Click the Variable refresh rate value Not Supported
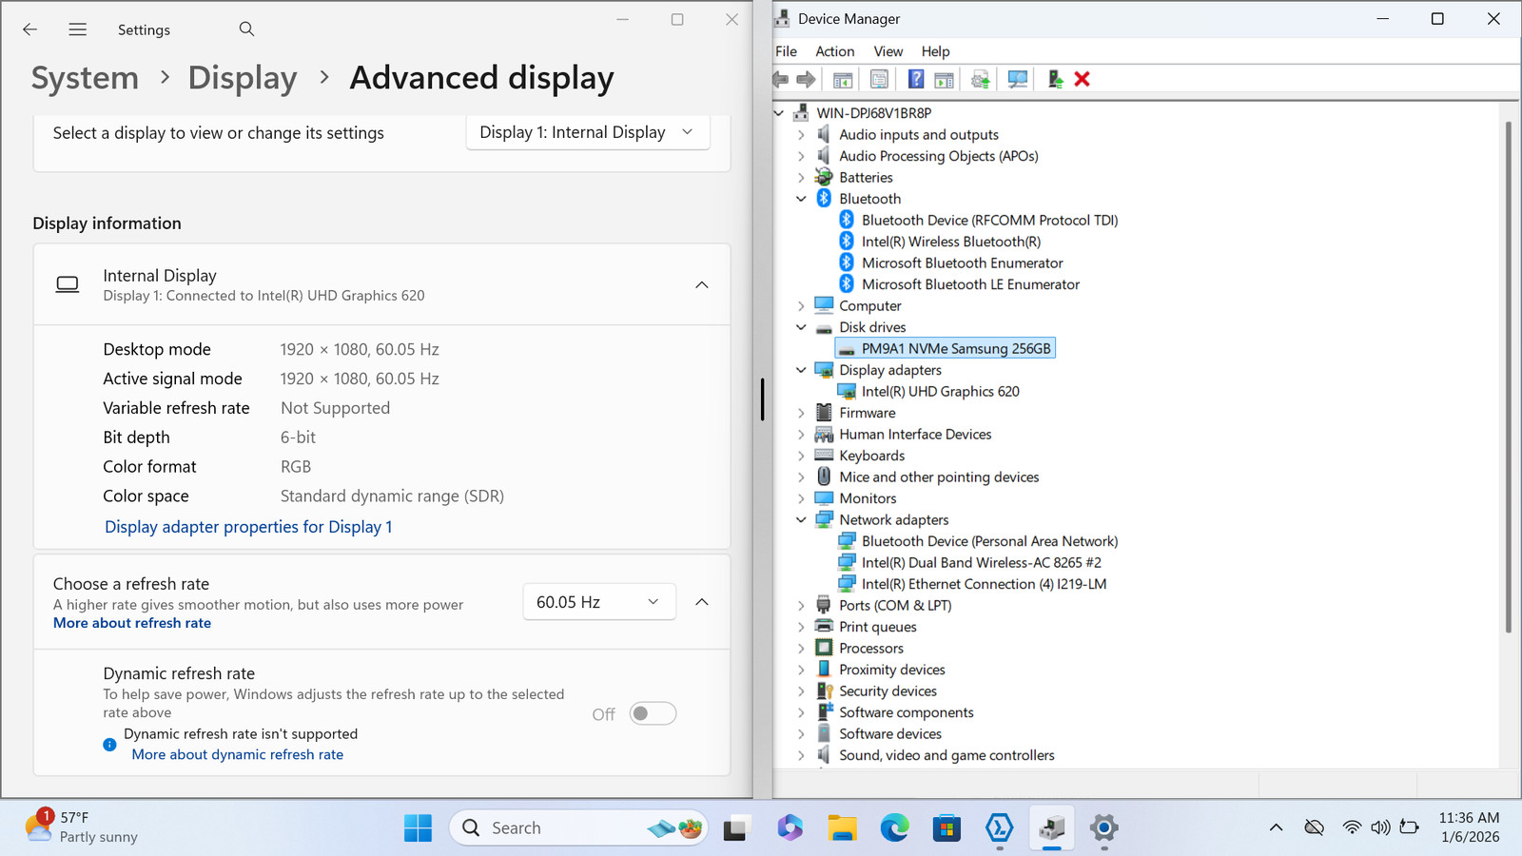The height and width of the screenshot is (856, 1522). 335,408
